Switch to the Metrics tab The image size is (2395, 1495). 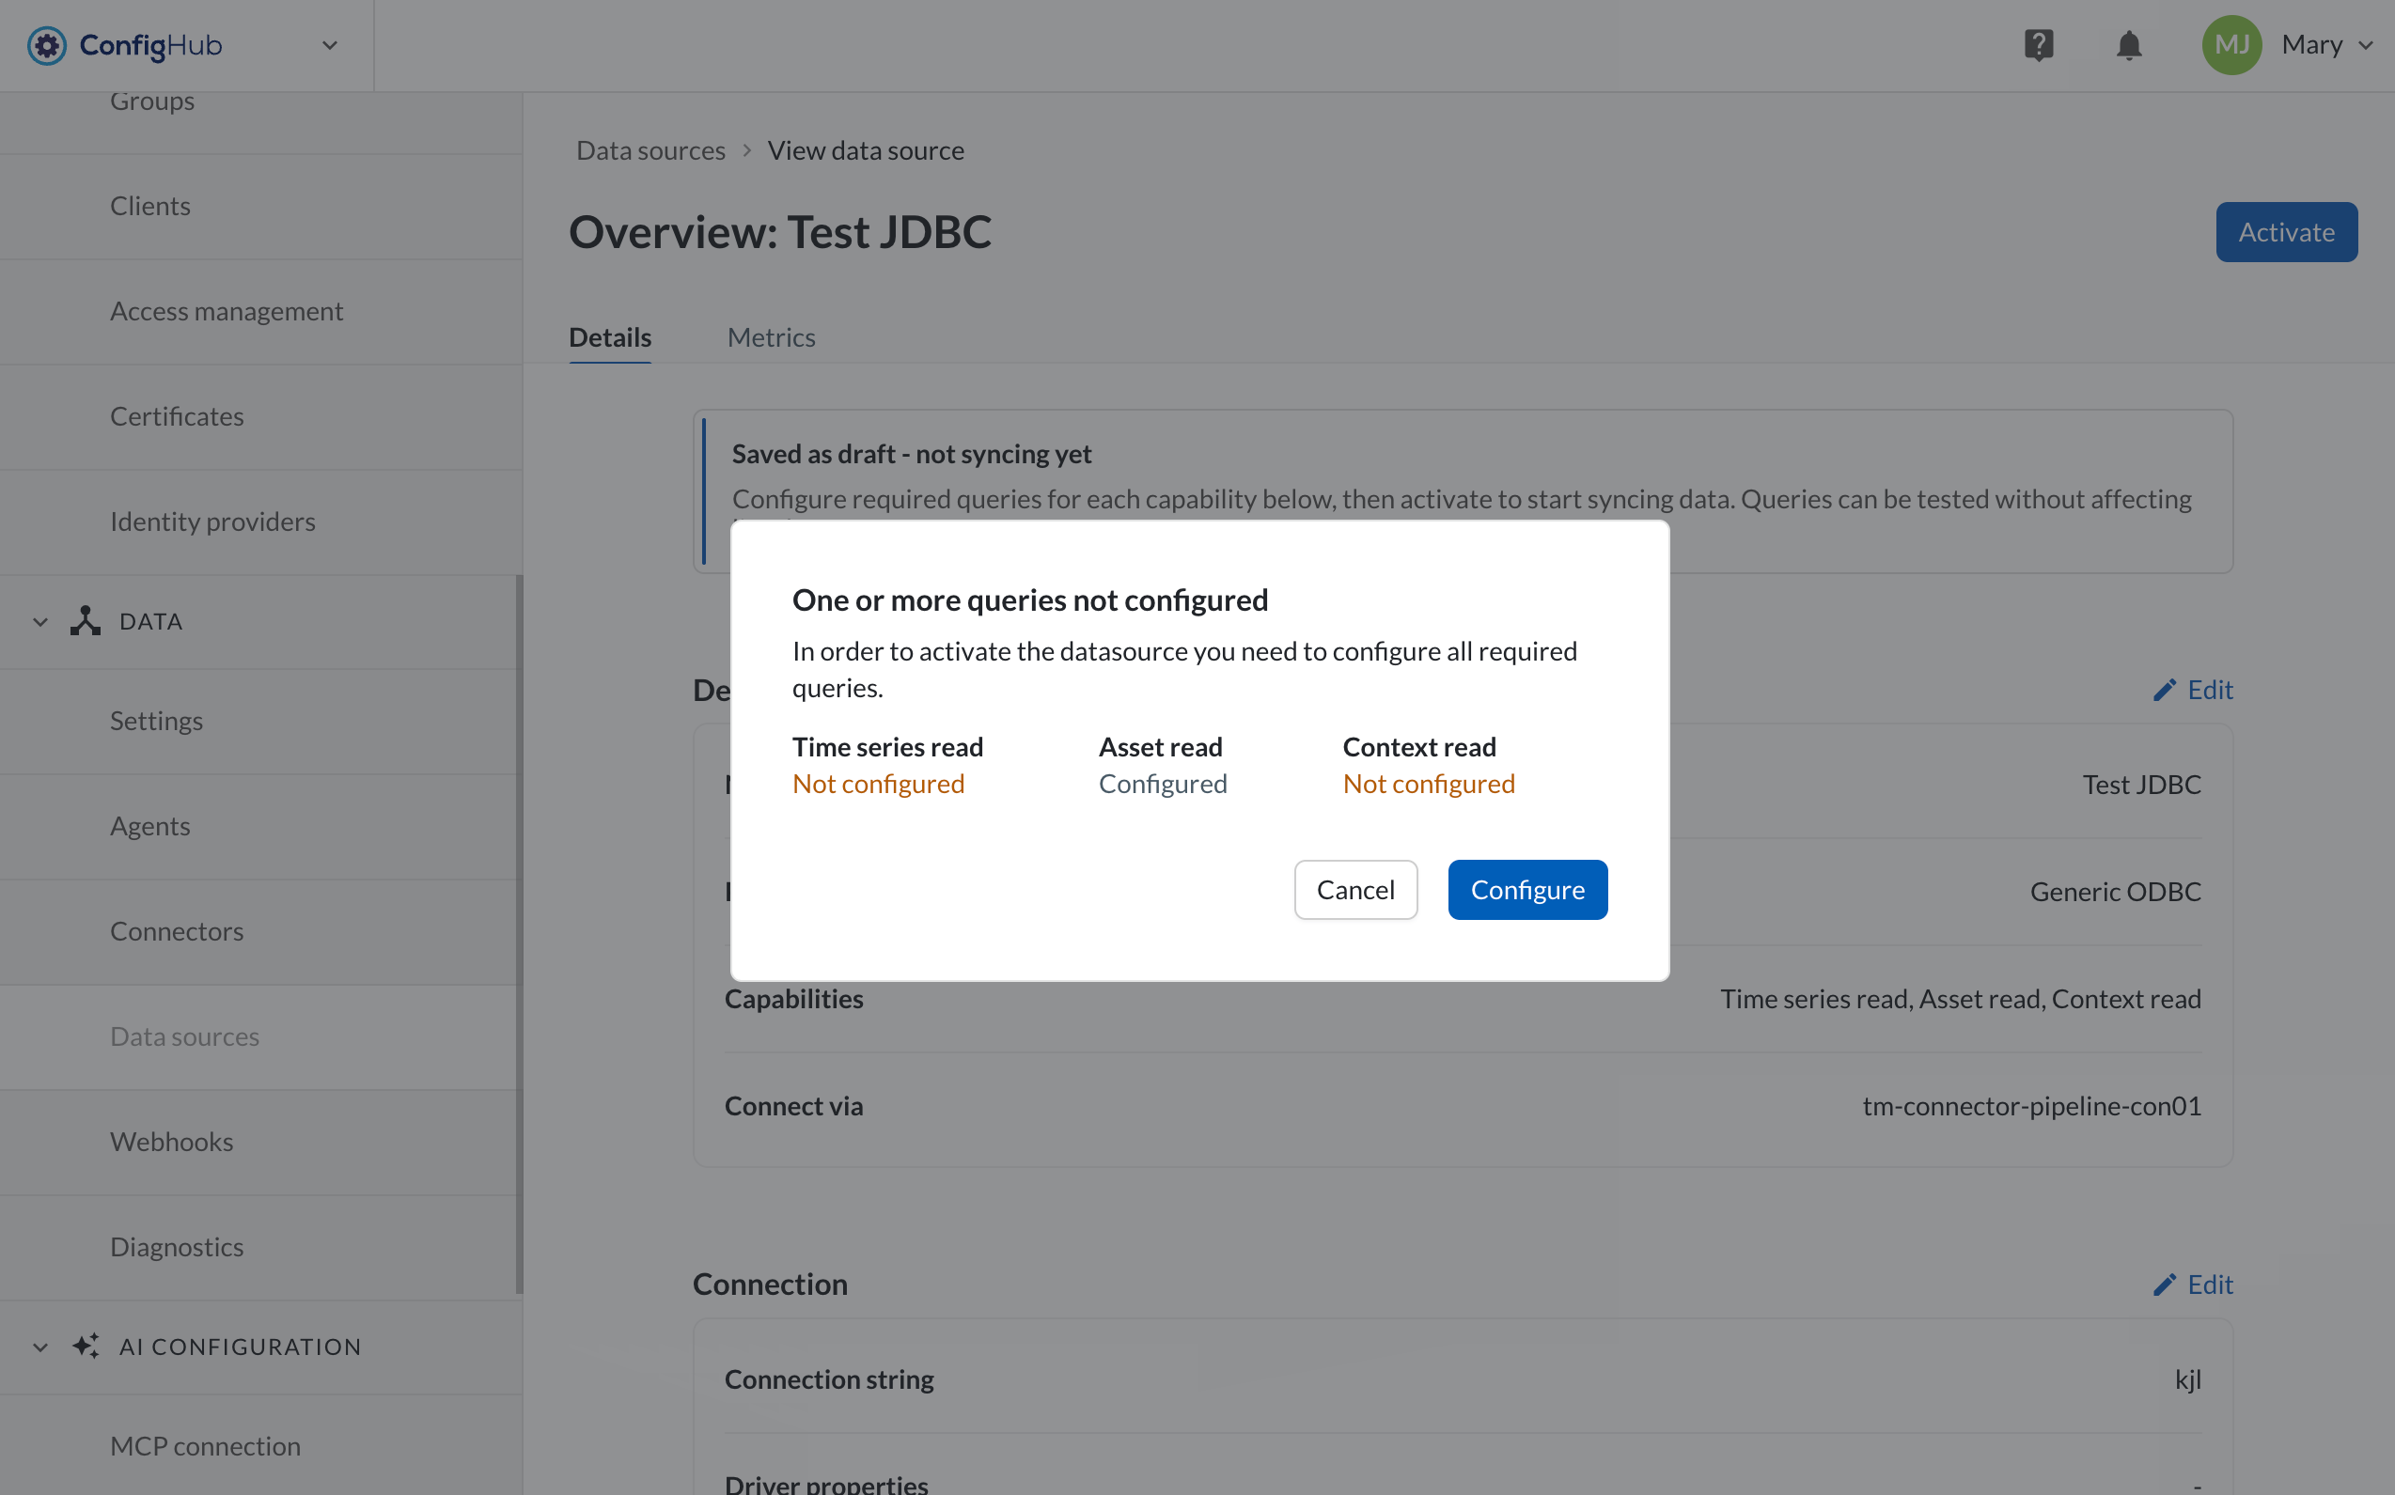point(772,337)
